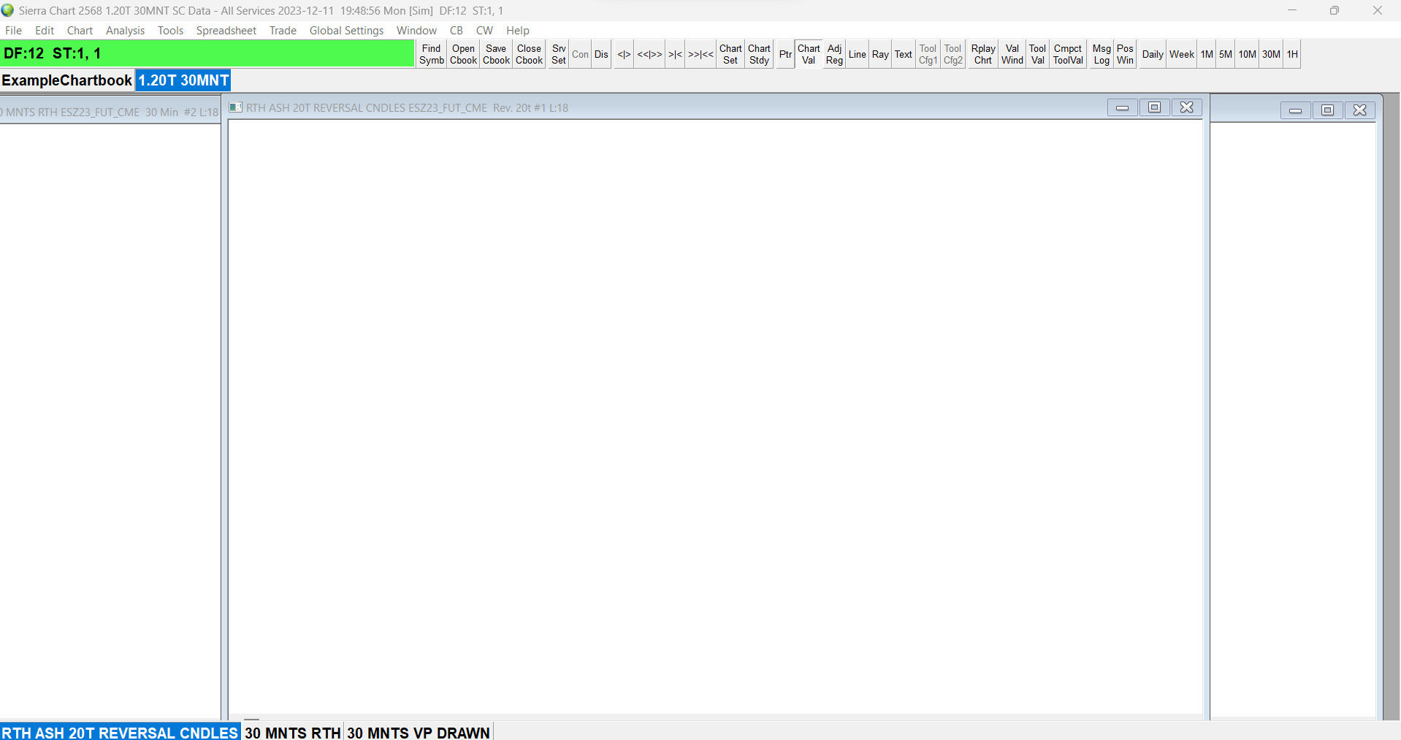
Task: Open the File menu
Action: 13,31
